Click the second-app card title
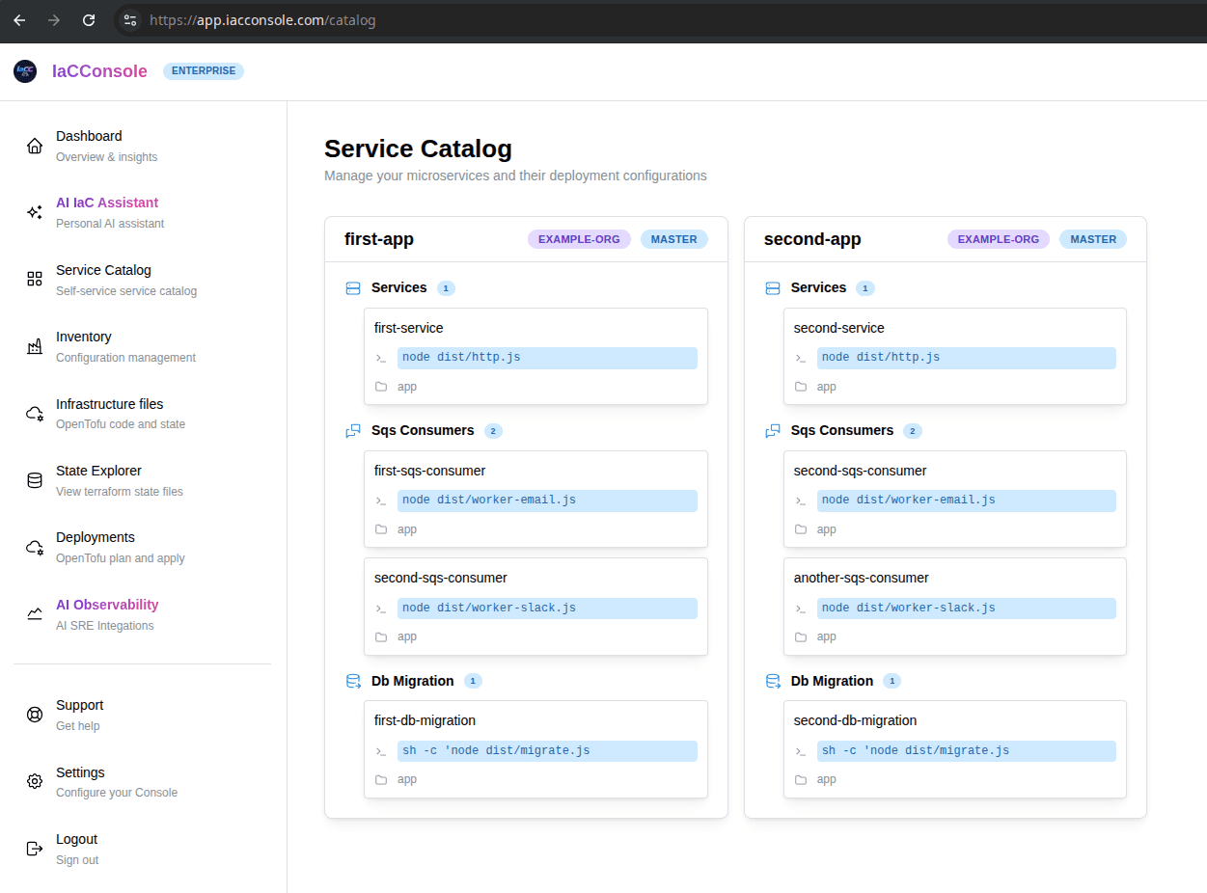This screenshot has width=1207, height=893. (812, 239)
